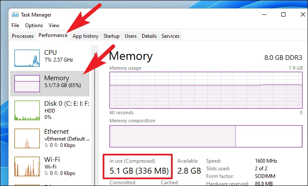Image resolution: width=308 pixels, height=186 pixels.
Task: Click the sidebar vertical scrollbar
Action: point(95,116)
